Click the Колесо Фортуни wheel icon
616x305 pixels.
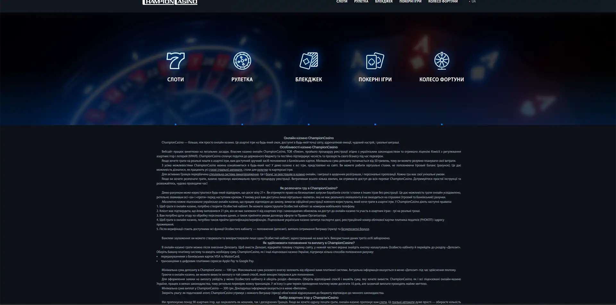441,61
